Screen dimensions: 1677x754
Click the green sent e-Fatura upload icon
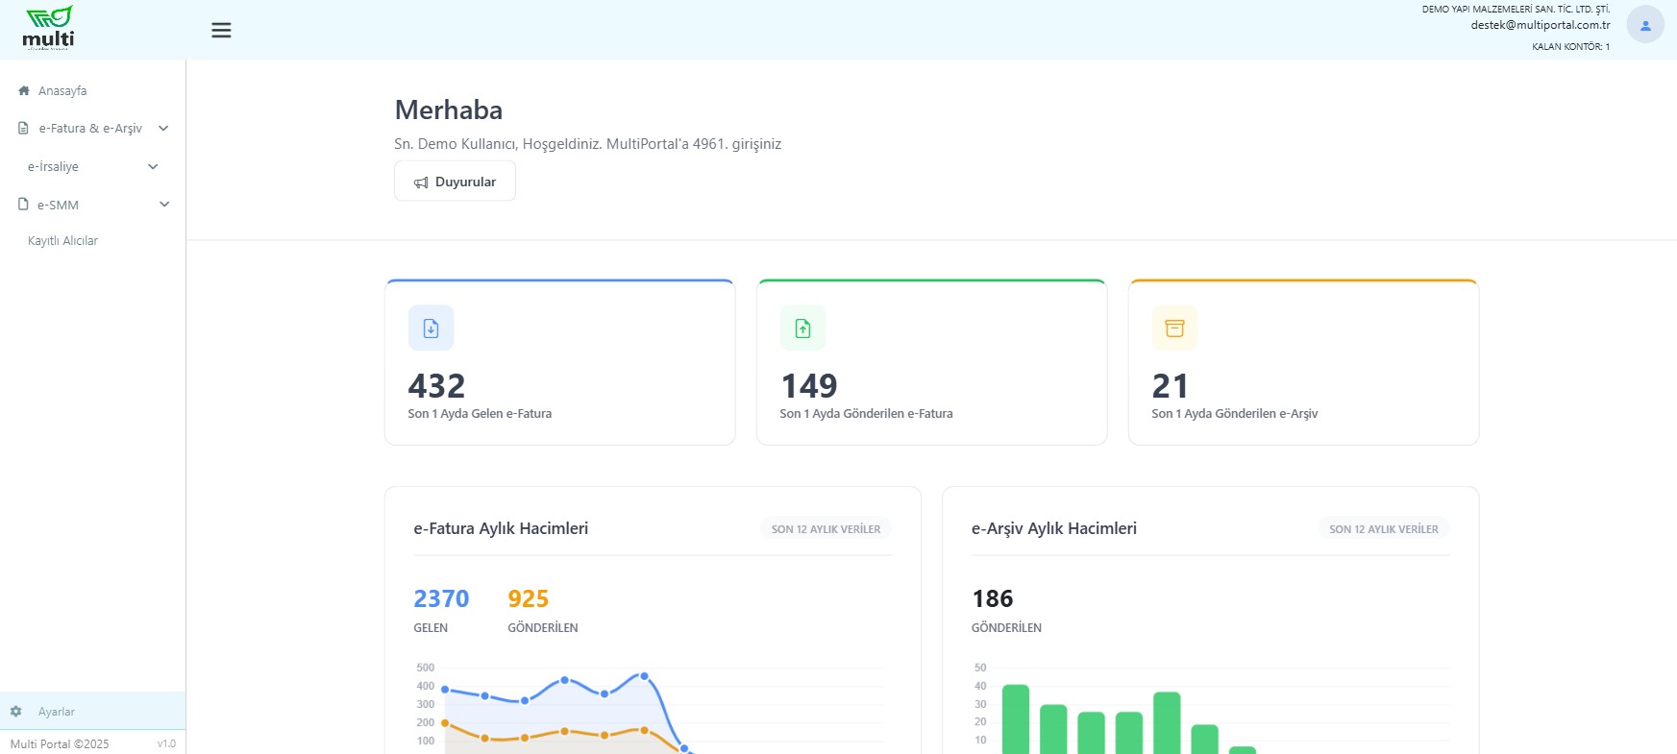click(802, 328)
